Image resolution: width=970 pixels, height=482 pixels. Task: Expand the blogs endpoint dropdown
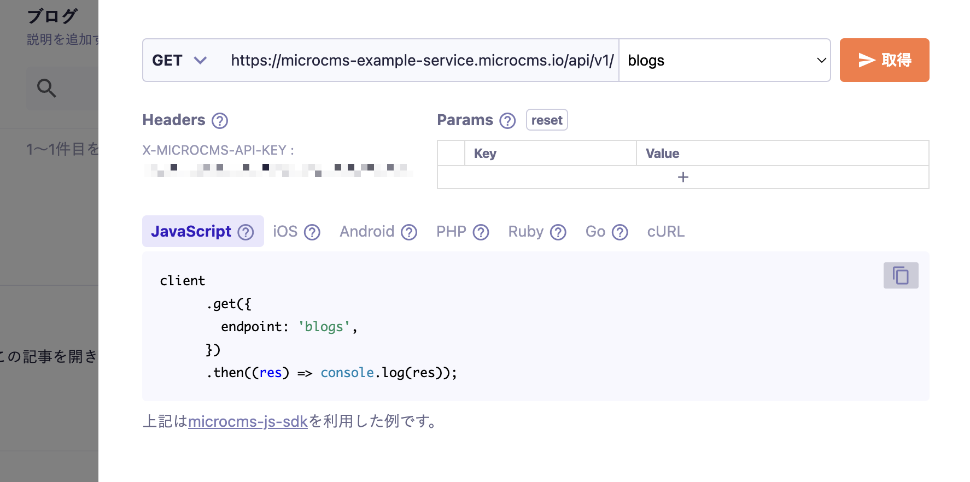point(724,60)
